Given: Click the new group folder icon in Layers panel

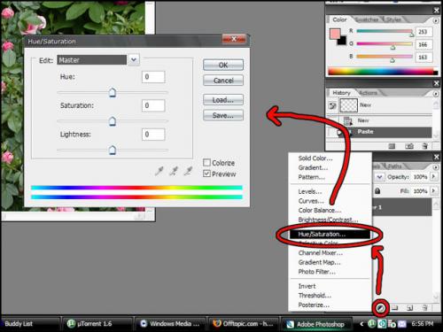Looking at the screenshot, I should (395, 308).
